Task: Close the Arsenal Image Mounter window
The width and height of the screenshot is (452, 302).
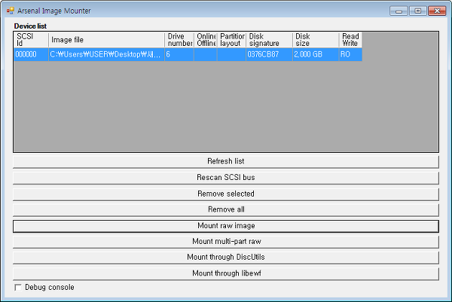Action: click(x=437, y=11)
